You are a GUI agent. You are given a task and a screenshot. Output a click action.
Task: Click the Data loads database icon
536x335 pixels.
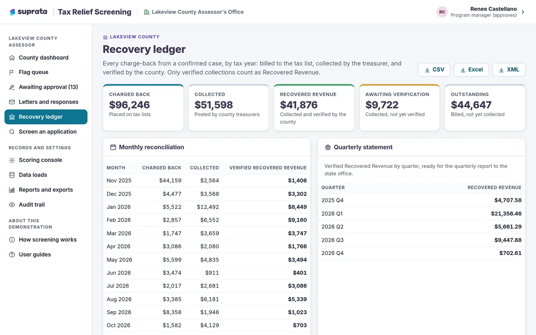12,175
